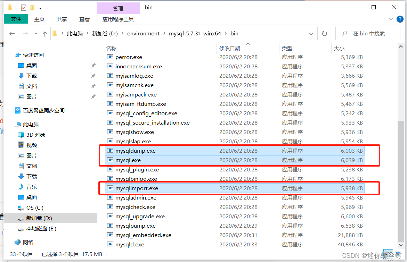The width and height of the screenshot is (407, 262).
Task: Click the mysql_plugin.exe file icon
Action: point(110,169)
